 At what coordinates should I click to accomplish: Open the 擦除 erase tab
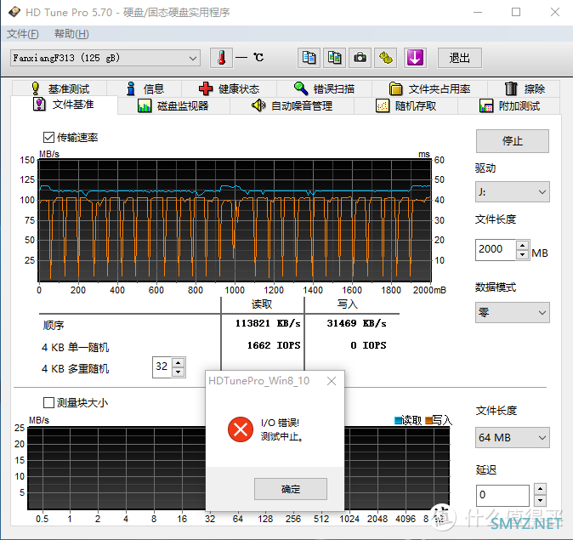(x=524, y=88)
